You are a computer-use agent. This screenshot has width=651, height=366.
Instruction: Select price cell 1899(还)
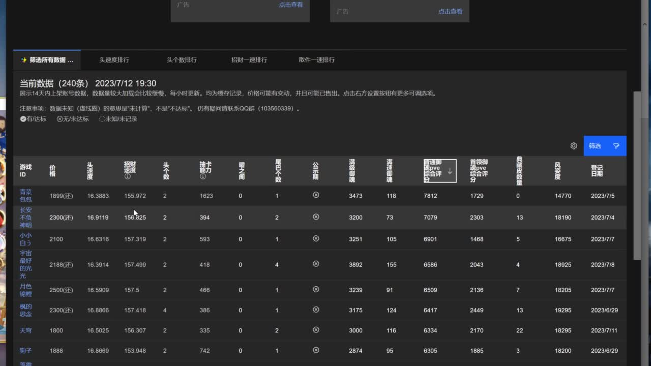61,196
